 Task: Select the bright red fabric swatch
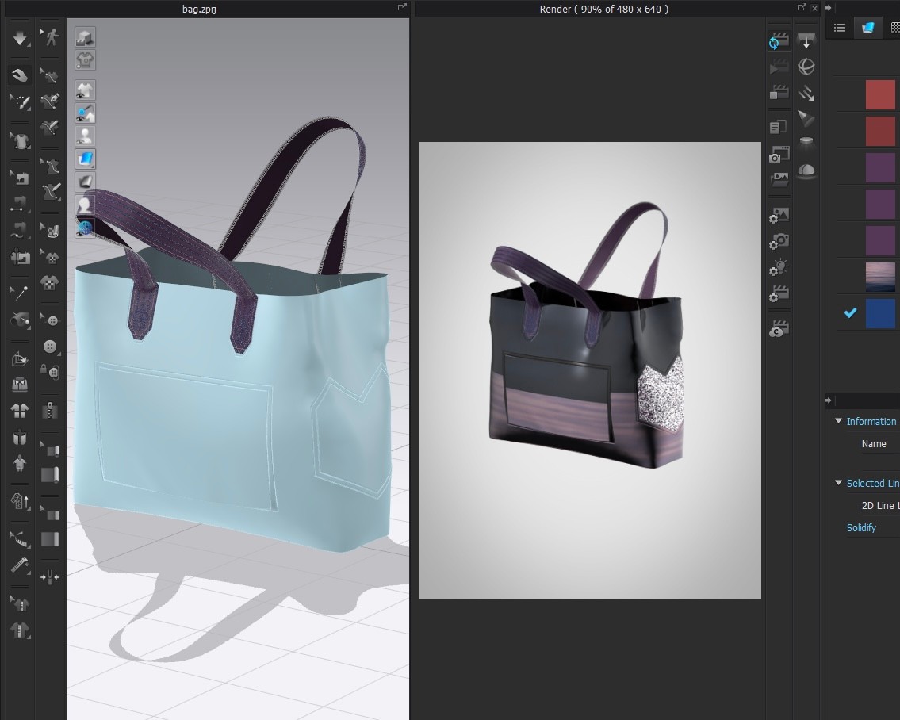(880, 94)
